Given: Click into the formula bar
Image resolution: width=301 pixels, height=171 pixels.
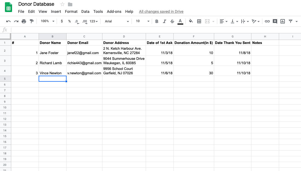Looking at the screenshot, I should [x=156, y=30].
